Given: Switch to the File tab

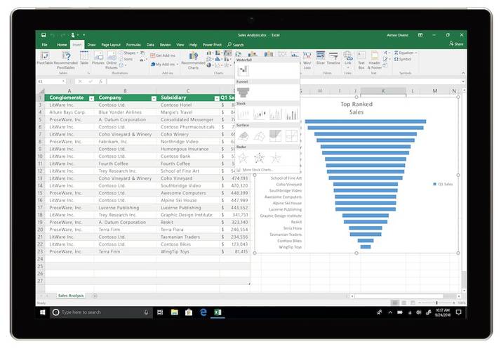Looking at the screenshot, I should point(44,45).
